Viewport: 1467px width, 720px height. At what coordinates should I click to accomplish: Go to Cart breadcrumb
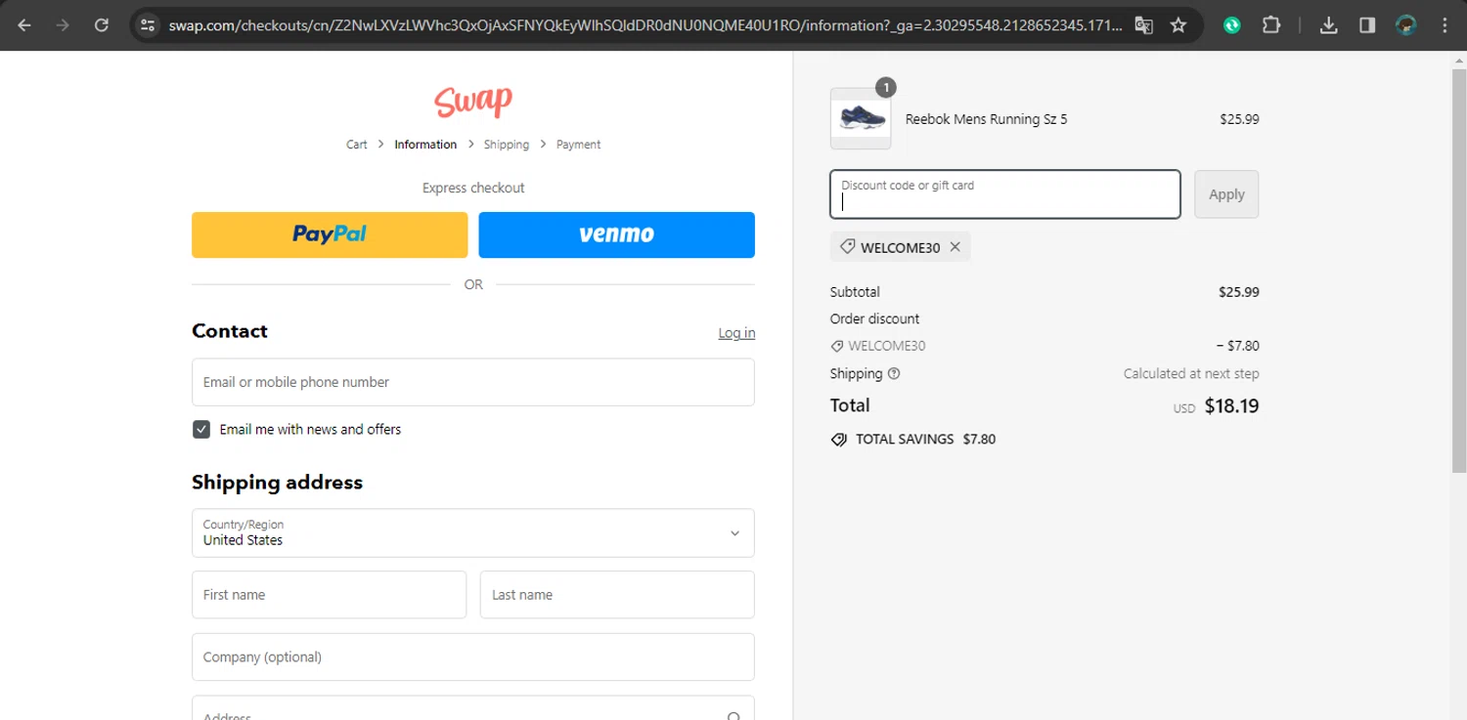click(x=357, y=145)
